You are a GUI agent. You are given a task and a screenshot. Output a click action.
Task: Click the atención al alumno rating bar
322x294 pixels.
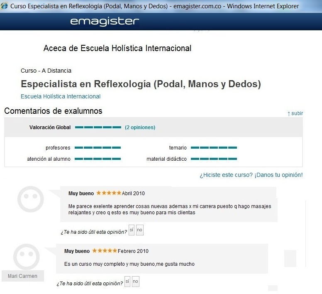click(x=98, y=159)
